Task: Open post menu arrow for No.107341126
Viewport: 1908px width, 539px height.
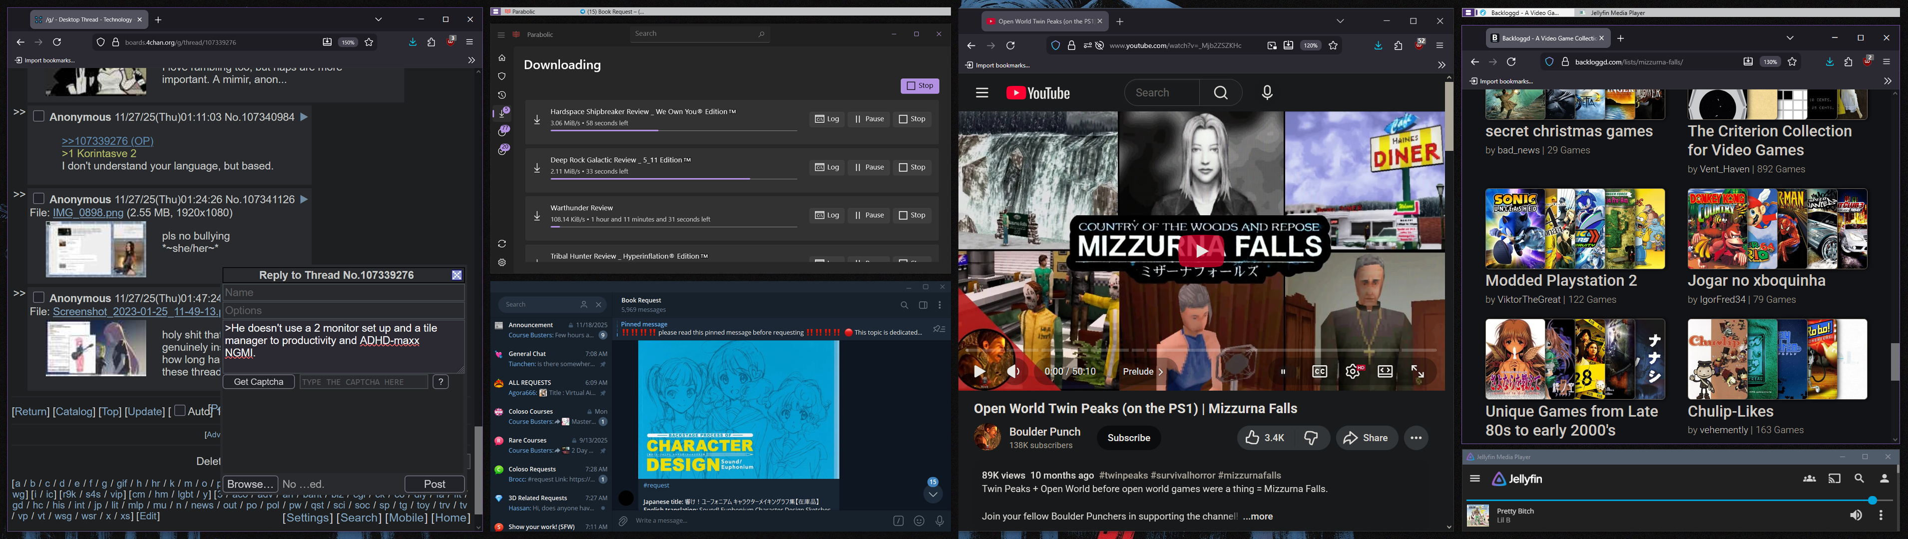Action: 304,199
